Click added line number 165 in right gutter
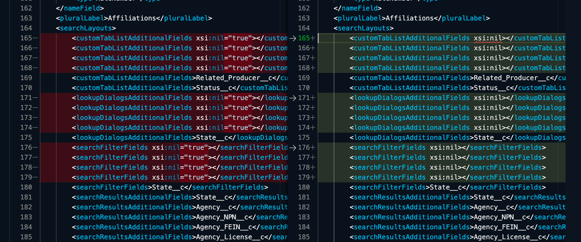Viewport: 581px width, 242px height. [x=304, y=38]
